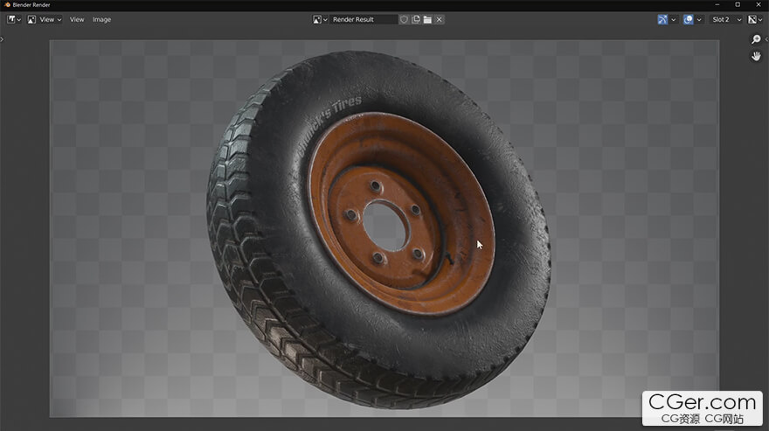The width and height of the screenshot is (769, 431).
Task: Unlink the Render Result image
Action: click(440, 19)
